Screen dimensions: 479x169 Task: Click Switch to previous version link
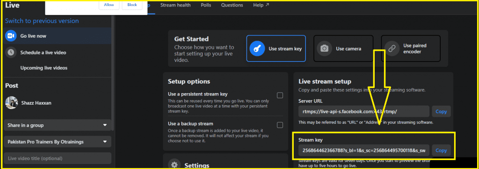[42, 20]
